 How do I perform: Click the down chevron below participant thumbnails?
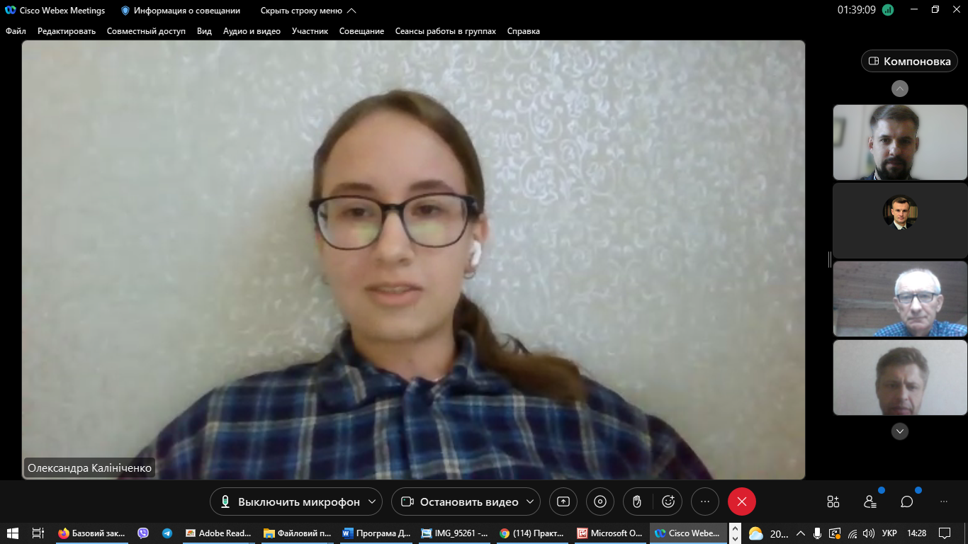(x=900, y=431)
